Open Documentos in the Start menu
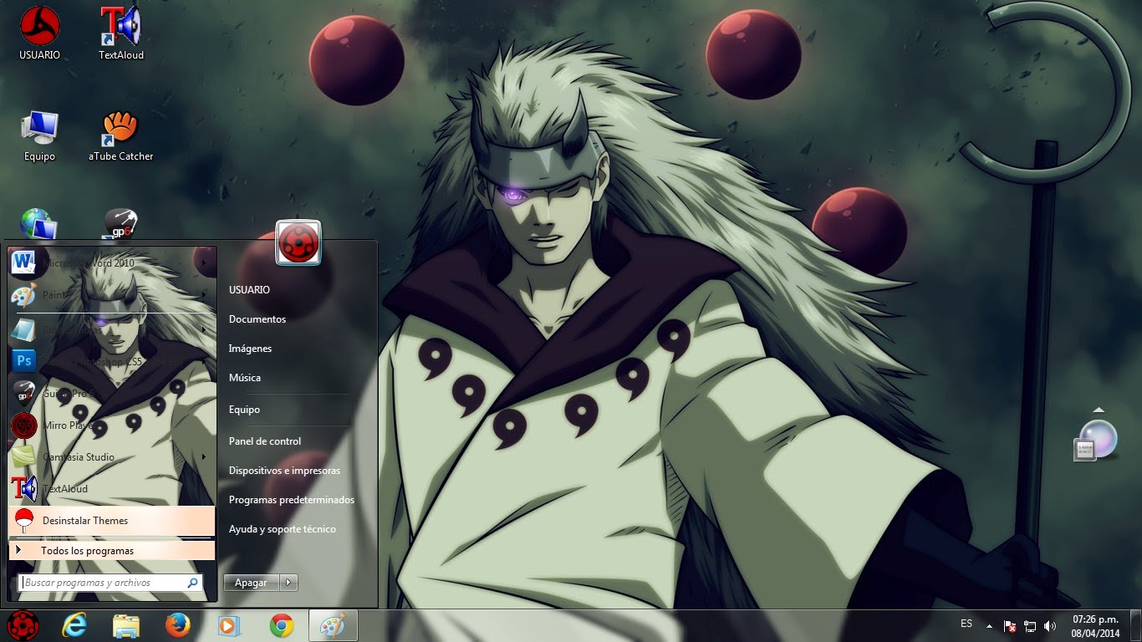The image size is (1142, 642). click(x=257, y=319)
